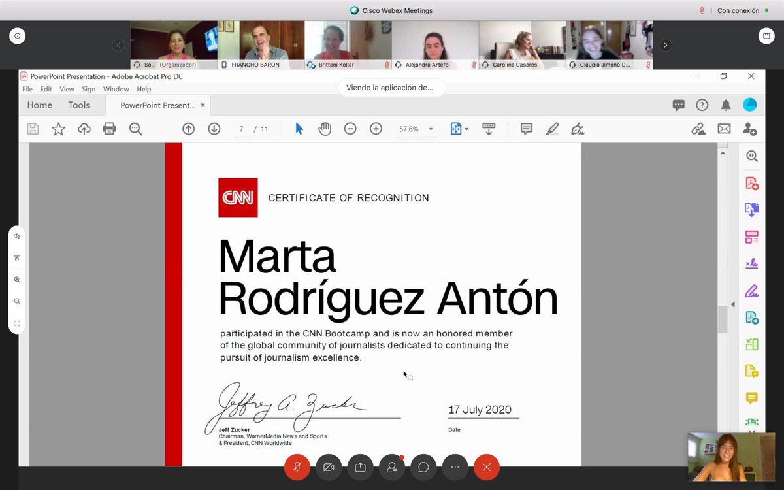This screenshot has height=490, width=784.
Task: Select Brittani Kollar video thumbnail
Action: (348, 45)
